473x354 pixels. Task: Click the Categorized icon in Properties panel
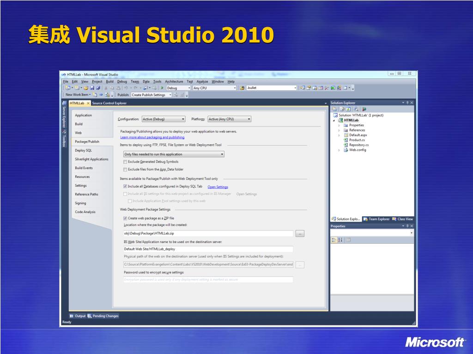pyautogui.click(x=334, y=240)
